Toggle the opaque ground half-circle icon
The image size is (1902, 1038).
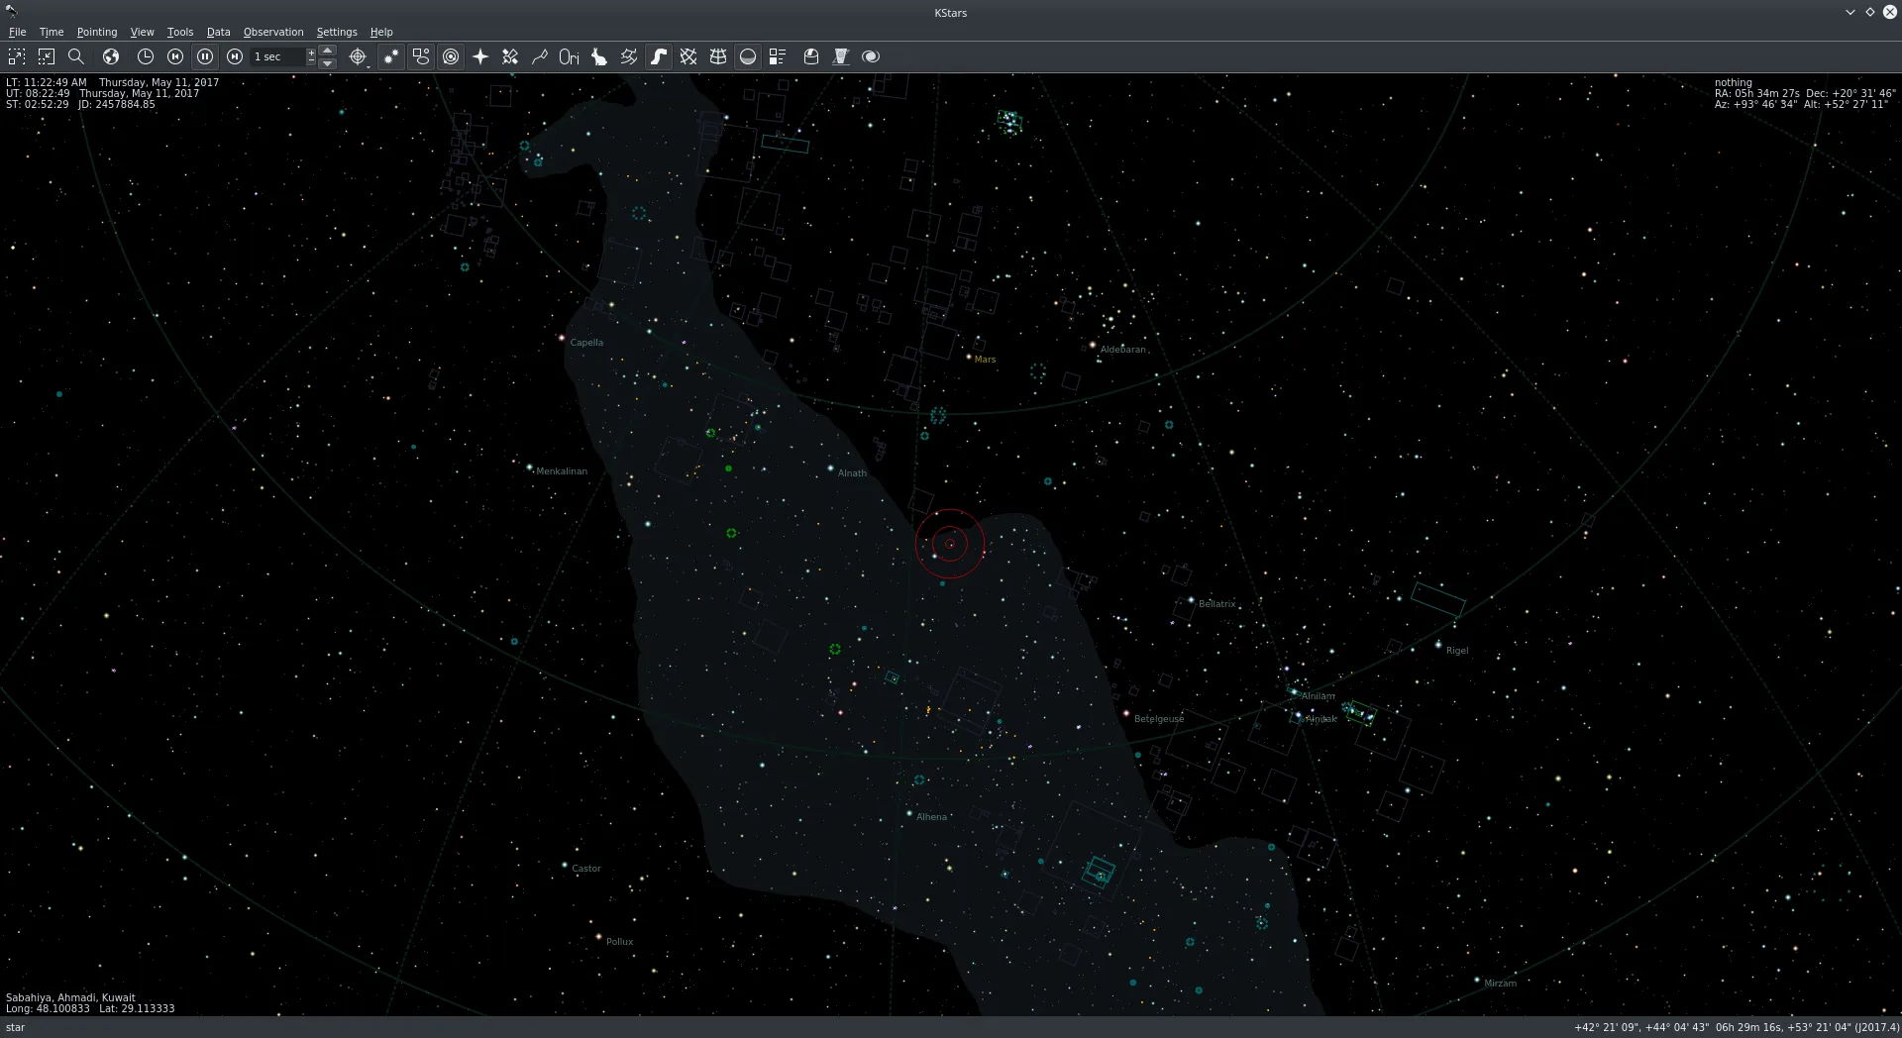click(x=747, y=56)
